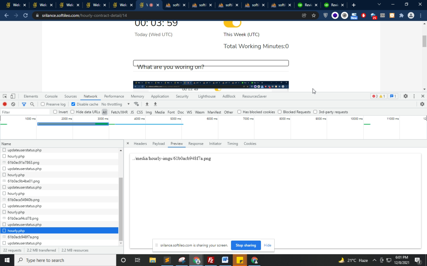The image size is (427, 266).
Task: Click the record network log button
Action: click(5, 104)
